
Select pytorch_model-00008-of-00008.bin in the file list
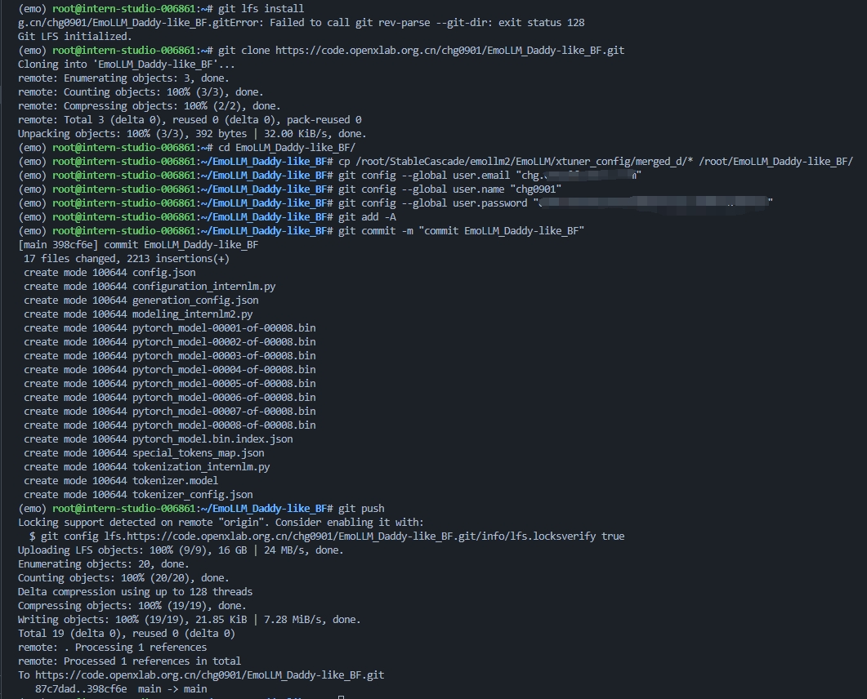tap(223, 425)
